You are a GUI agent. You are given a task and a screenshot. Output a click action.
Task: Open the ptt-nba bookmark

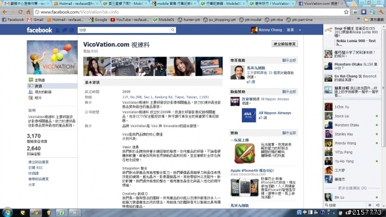(274, 20)
